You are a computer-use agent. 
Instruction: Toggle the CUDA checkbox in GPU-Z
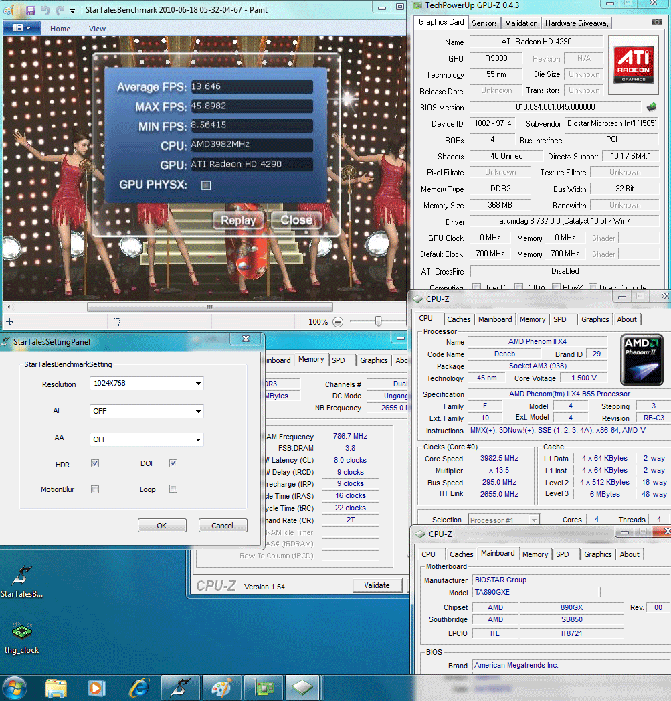pyautogui.click(x=518, y=287)
